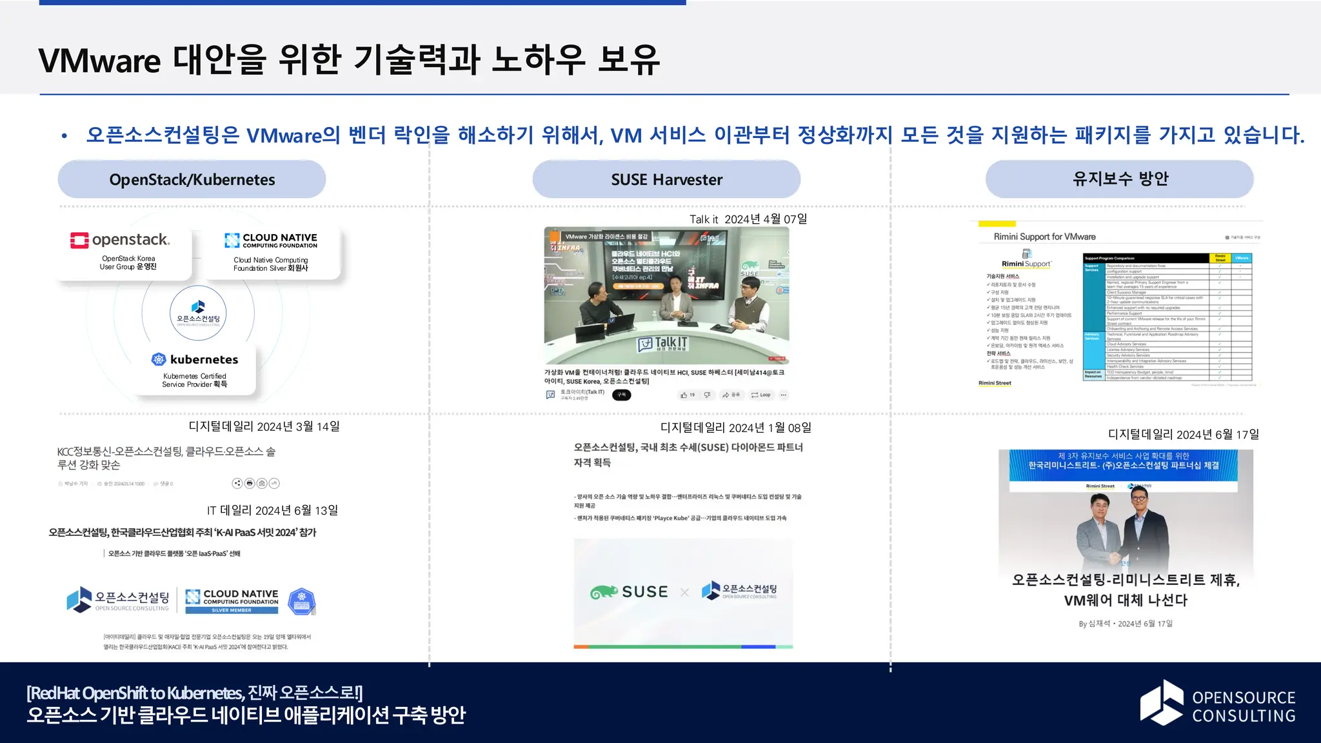Click the OpenStack/Kubernetes pill heading
The image size is (1321, 743).
tap(192, 179)
